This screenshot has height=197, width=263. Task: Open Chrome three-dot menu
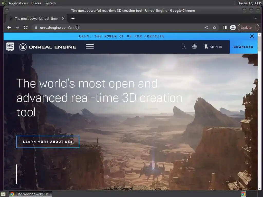pos(256,27)
